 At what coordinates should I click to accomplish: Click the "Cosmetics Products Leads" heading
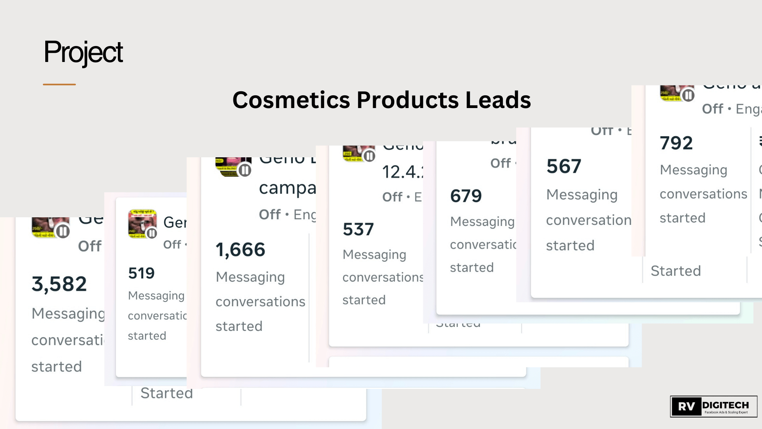click(x=381, y=100)
